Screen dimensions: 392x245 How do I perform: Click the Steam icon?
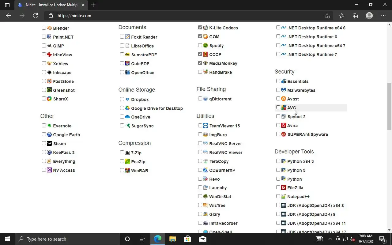pyautogui.click(x=49, y=143)
